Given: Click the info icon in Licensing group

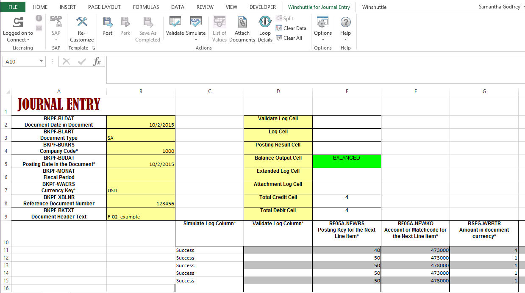Looking at the screenshot, I should point(39,18).
